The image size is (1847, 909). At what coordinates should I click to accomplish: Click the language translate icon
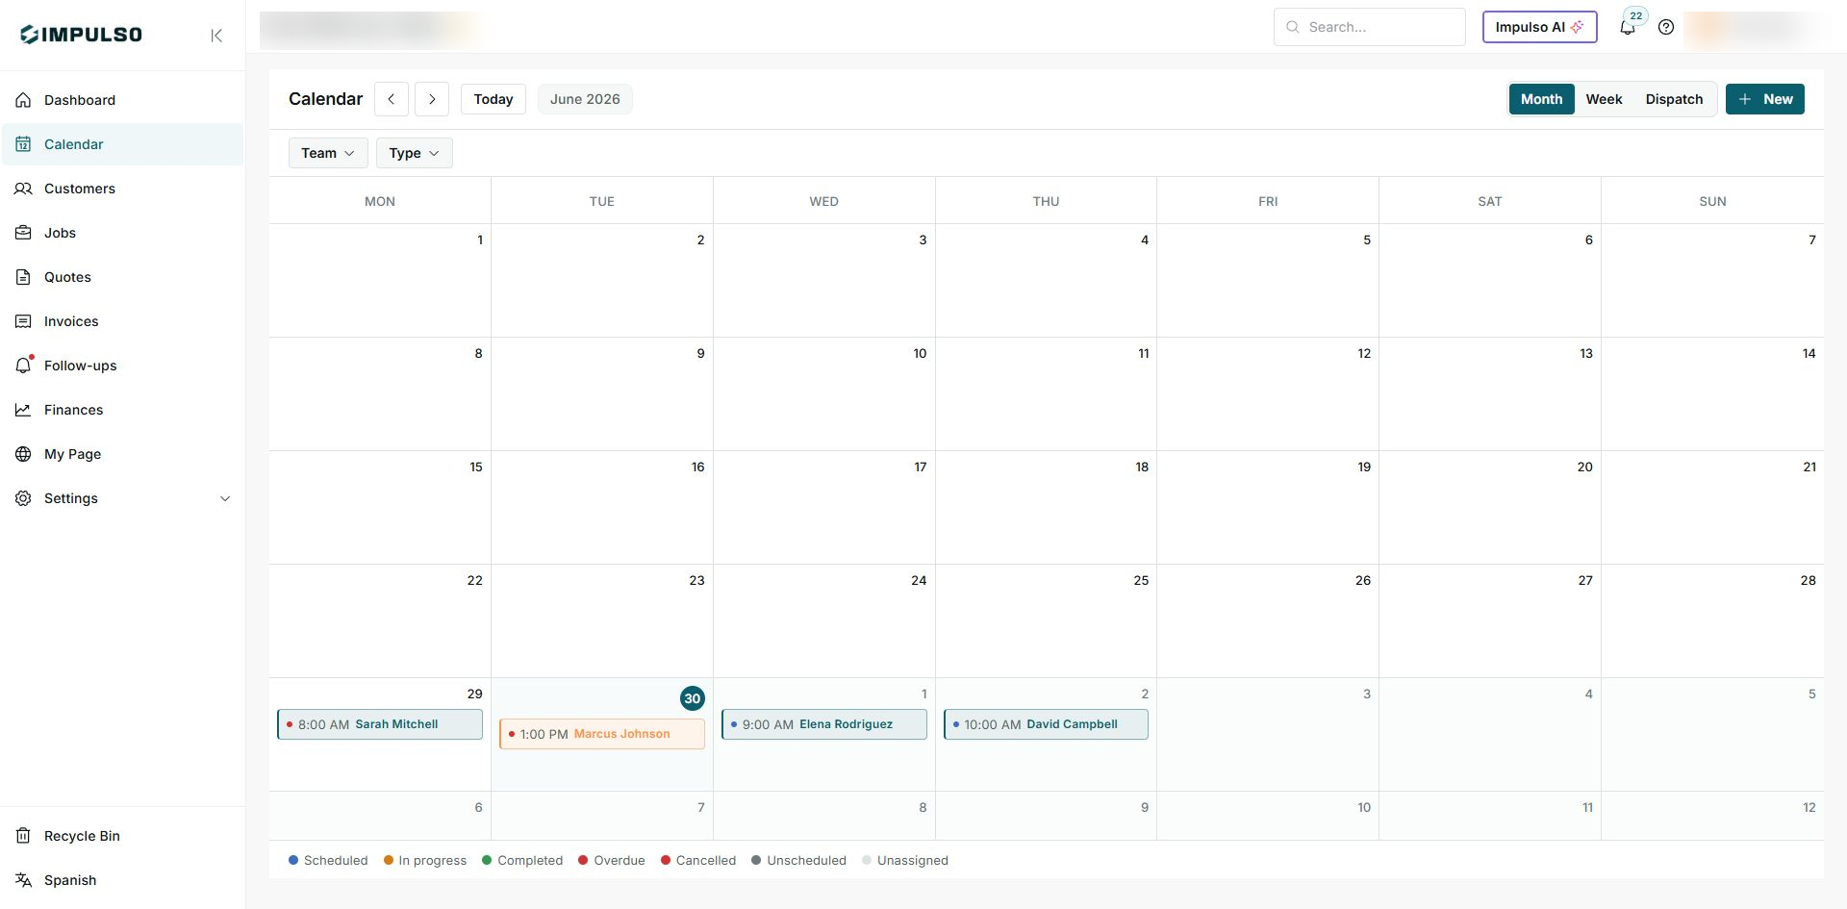tap(23, 880)
